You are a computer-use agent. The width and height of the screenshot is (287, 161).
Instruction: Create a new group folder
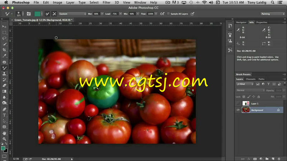click(x=267, y=159)
